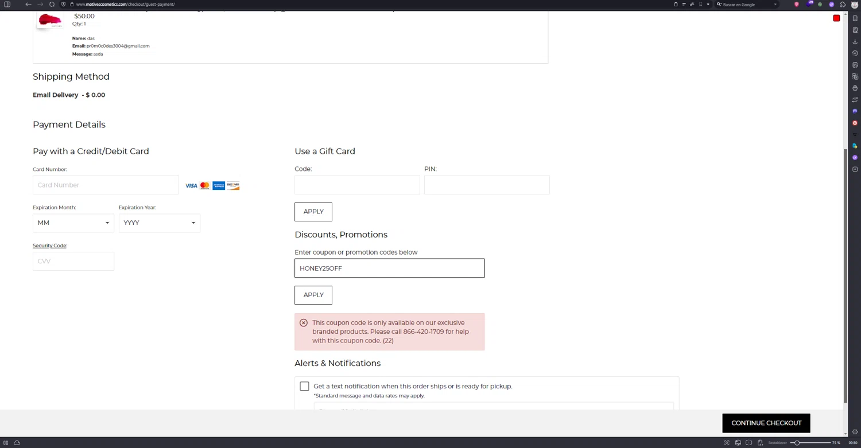Open the user profile avatar
861x448 pixels.
click(855, 4)
